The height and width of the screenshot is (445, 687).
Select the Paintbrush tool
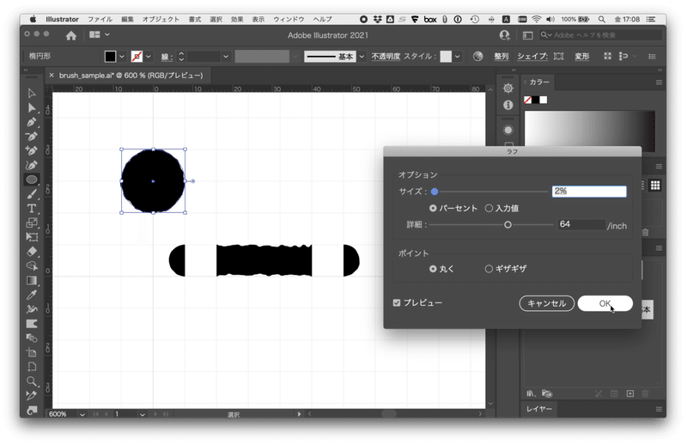point(32,194)
